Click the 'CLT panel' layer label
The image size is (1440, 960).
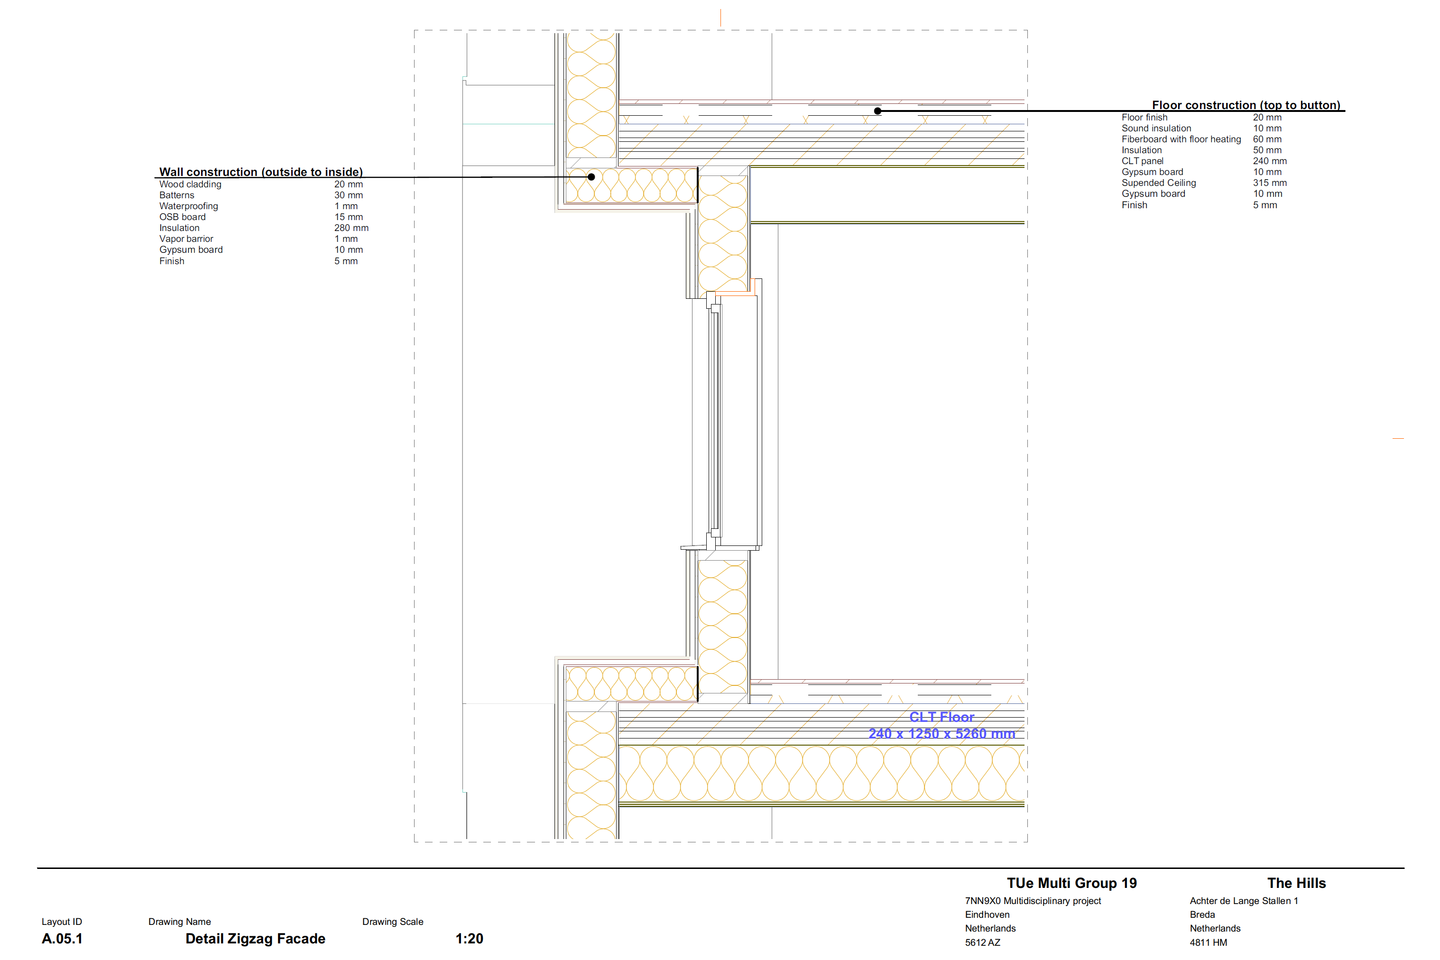pos(1143,161)
